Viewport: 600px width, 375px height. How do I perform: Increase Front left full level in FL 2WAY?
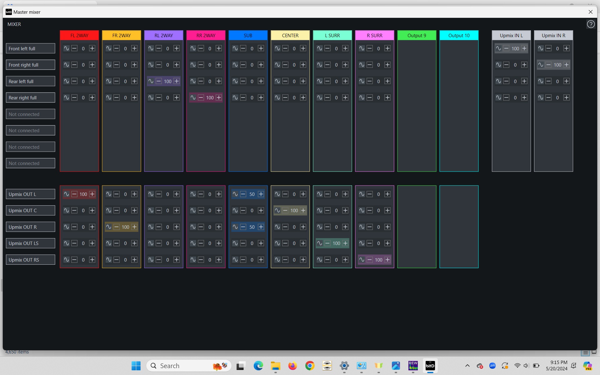tap(92, 48)
